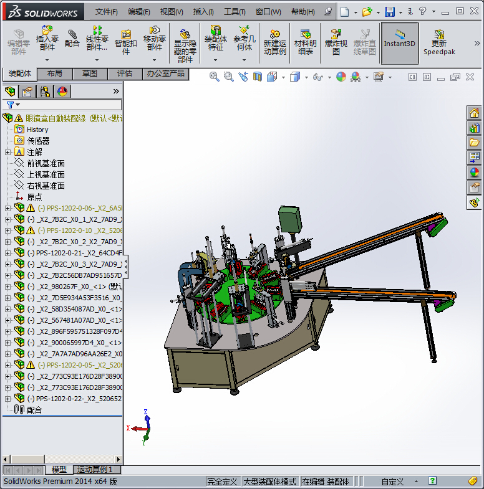Image resolution: width=484 pixels, height=489 pixels.
Task: Open the ConfigurationManager panel tab
Action: tap(45, 92)
